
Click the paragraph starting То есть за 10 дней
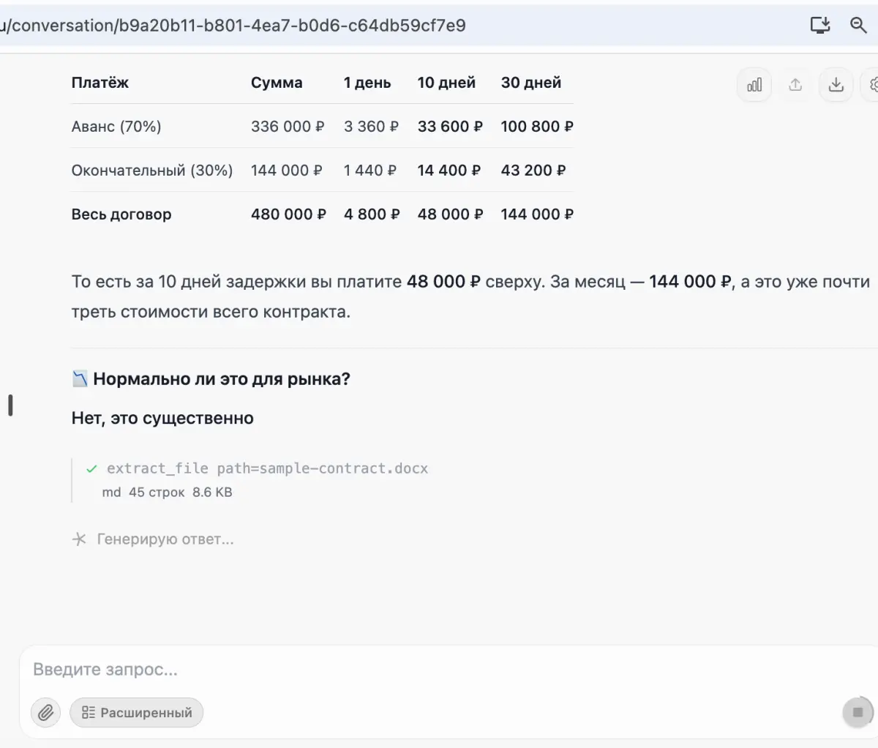click(x=470, y=296)
